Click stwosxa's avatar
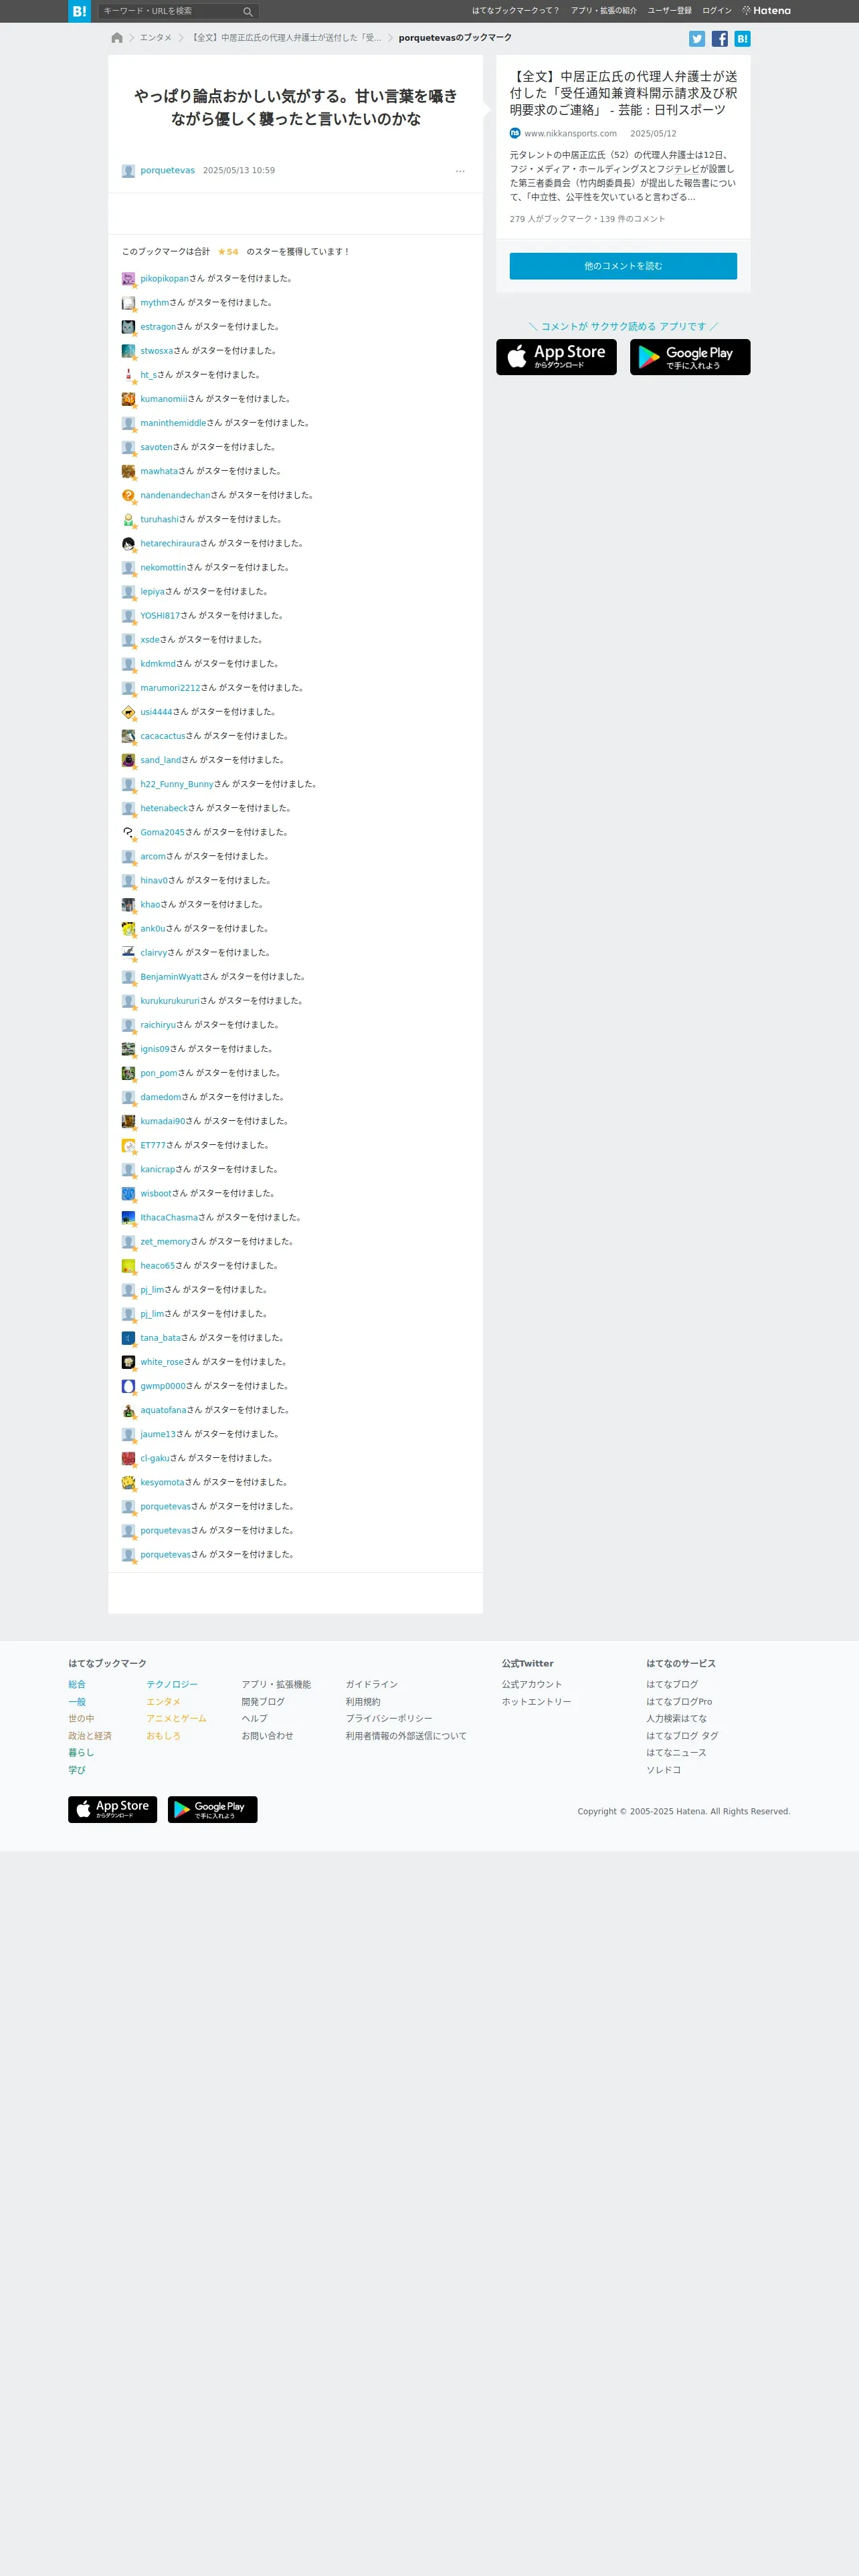 [128, 351]
